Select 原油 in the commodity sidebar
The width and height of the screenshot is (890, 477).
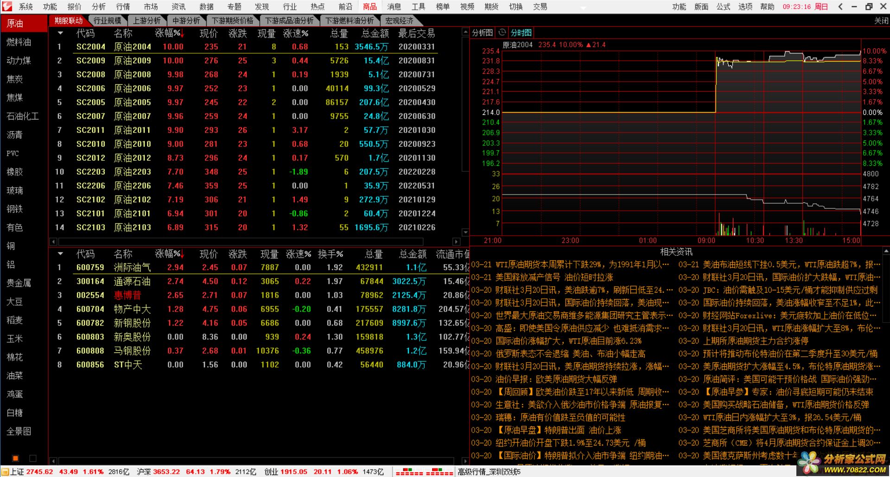point(24,23)
